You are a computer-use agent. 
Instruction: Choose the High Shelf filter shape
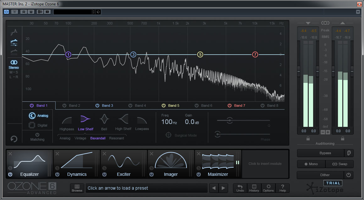pyautogui.click(x=123, y=120)
